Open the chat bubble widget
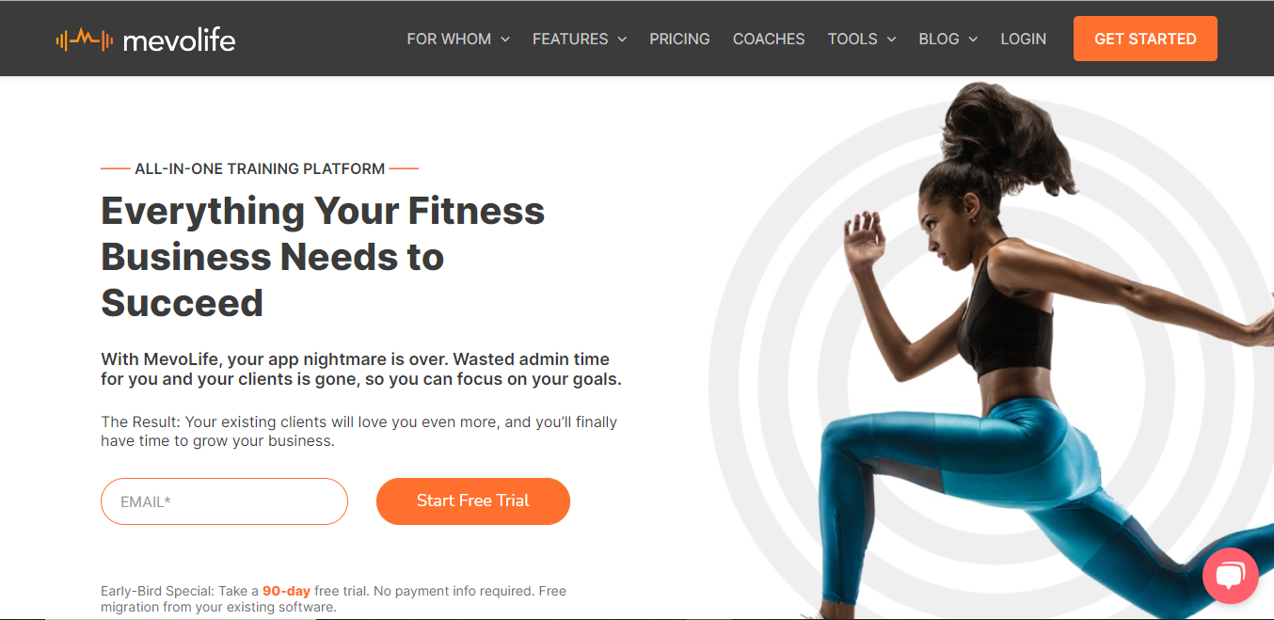The image size is (1274, 620). point(1231,576)
